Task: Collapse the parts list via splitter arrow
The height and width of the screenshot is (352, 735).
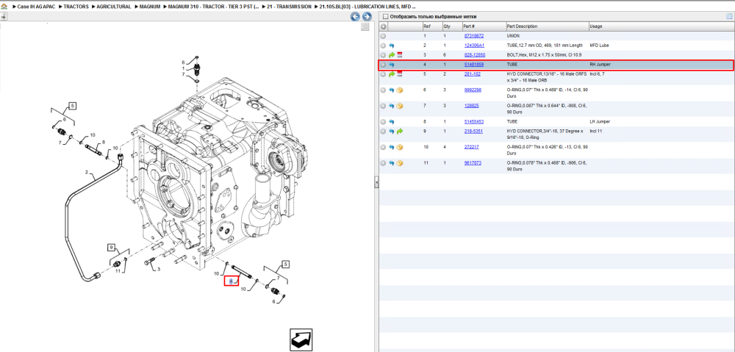Action: click(376, 183)
